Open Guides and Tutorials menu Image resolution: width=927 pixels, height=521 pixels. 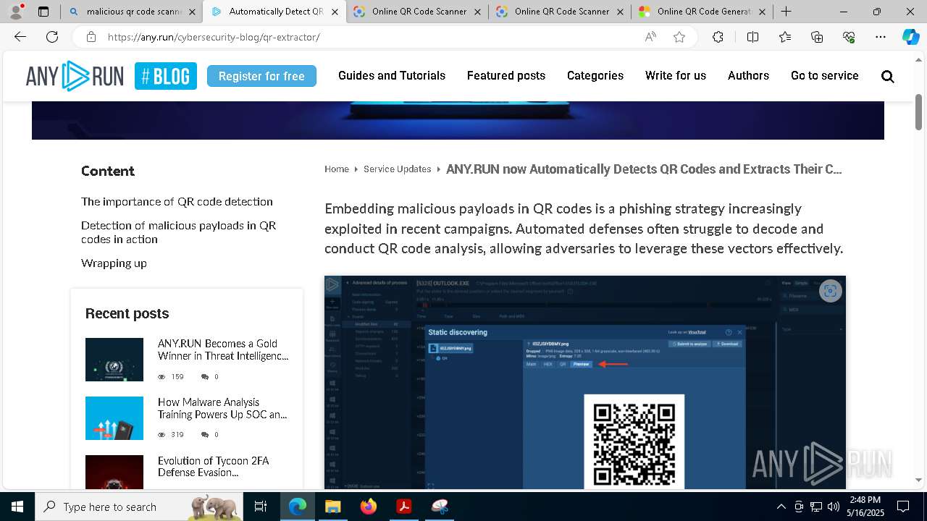tap(392, 75)
